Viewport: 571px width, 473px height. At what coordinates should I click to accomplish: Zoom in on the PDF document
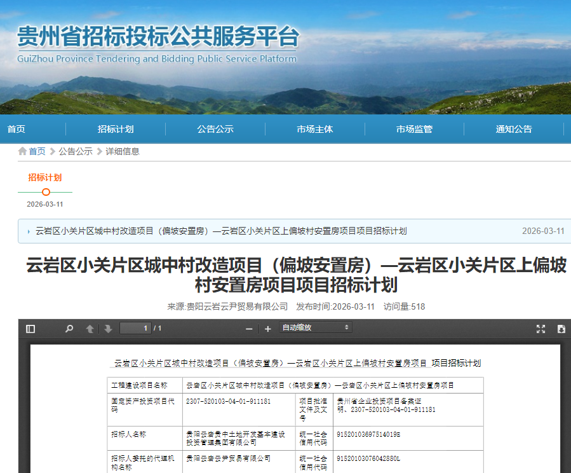[267, 329]
